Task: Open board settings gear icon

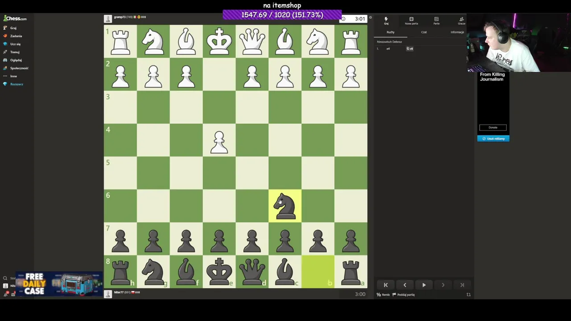Action: pyautogui.click(x=370, y=18)
